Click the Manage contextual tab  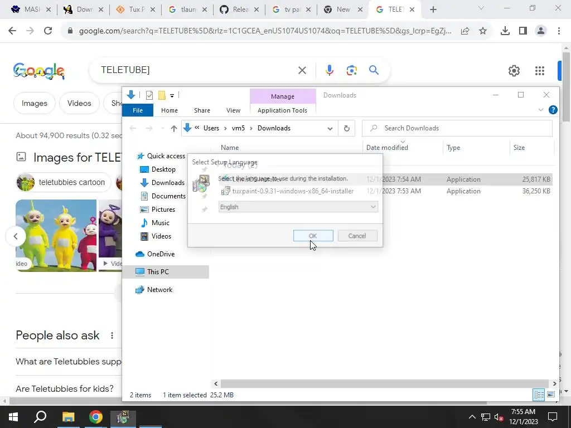(283, 96)
